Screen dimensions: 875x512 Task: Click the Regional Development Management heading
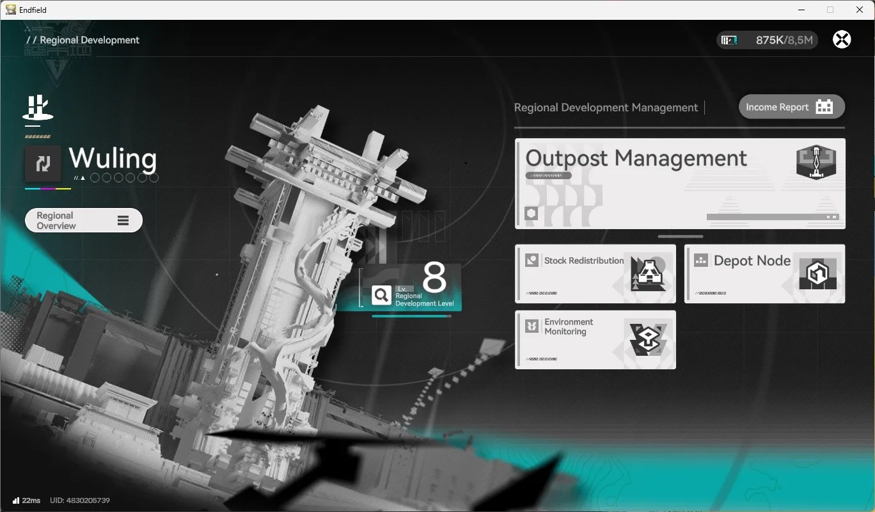pos(606,108)
